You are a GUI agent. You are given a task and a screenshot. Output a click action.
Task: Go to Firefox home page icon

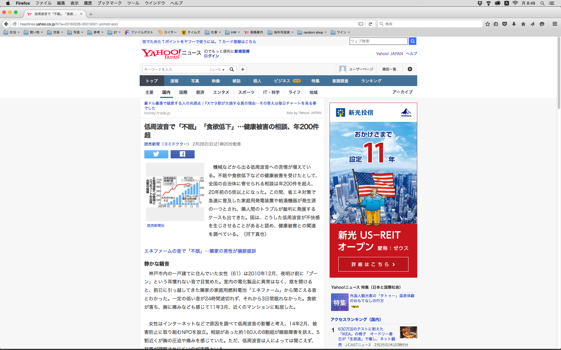523,24
